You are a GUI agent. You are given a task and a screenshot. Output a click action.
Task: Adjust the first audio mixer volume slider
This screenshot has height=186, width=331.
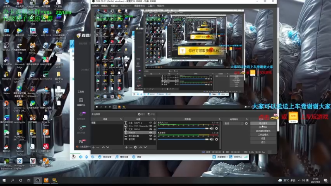(186, 129)
